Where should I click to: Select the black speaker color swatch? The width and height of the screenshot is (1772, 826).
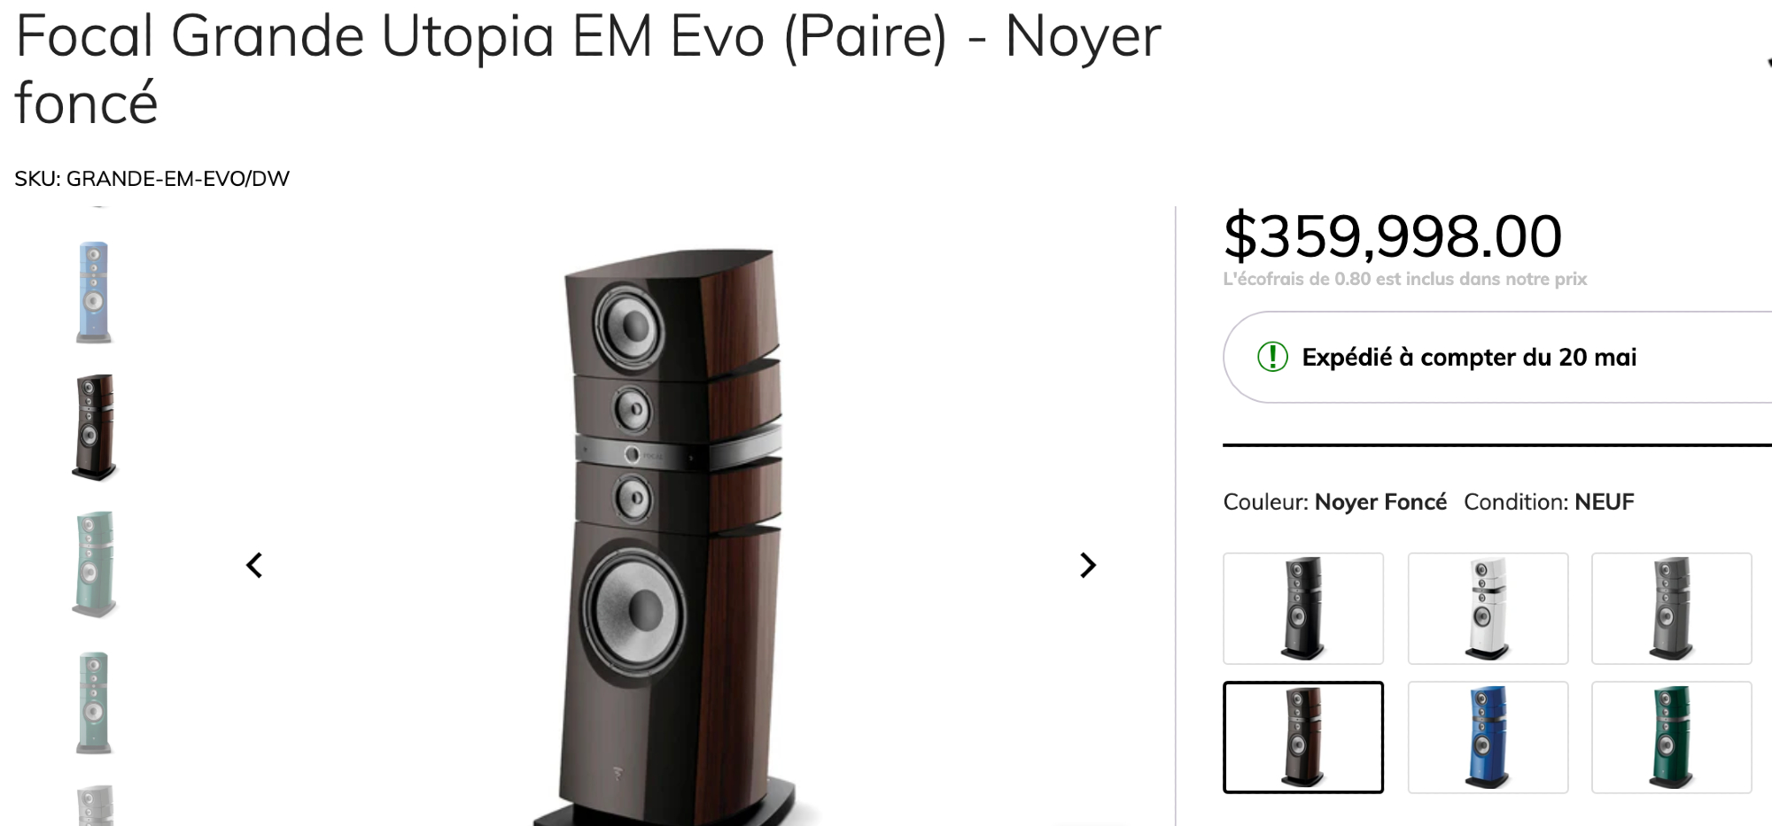coord(1303,608)
